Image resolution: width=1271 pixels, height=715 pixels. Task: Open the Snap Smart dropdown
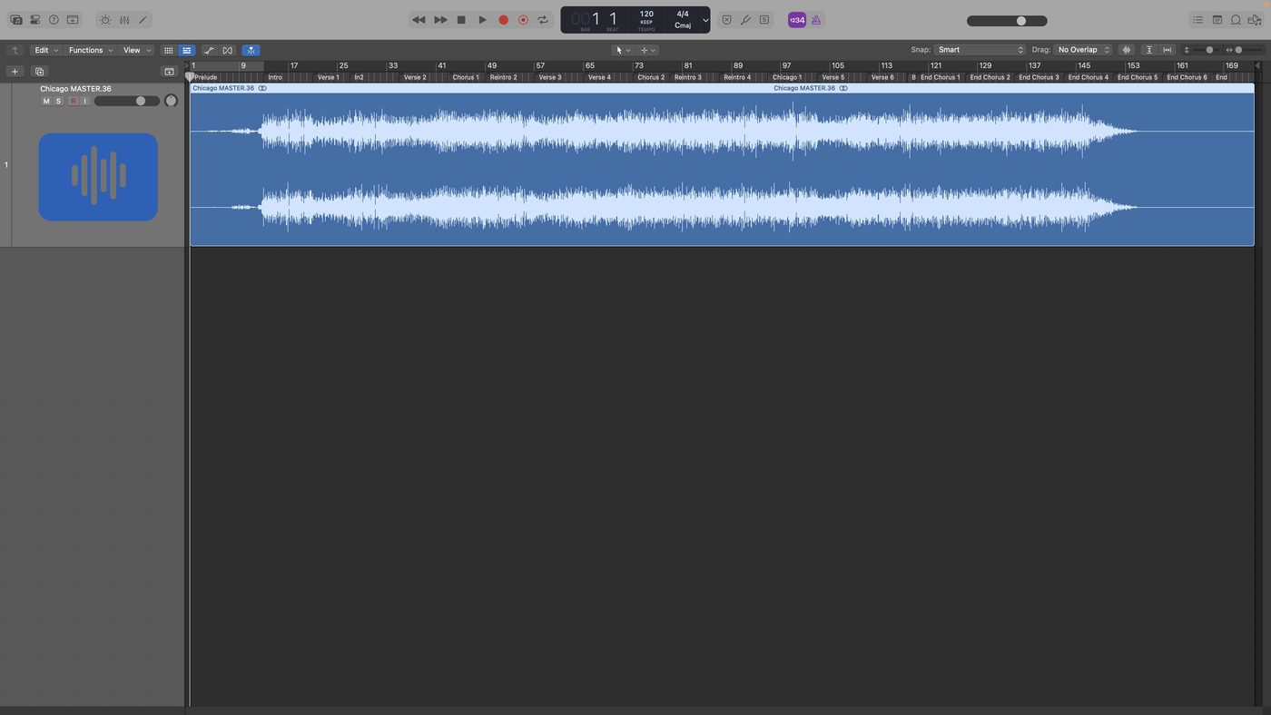(x=980, y=50)
